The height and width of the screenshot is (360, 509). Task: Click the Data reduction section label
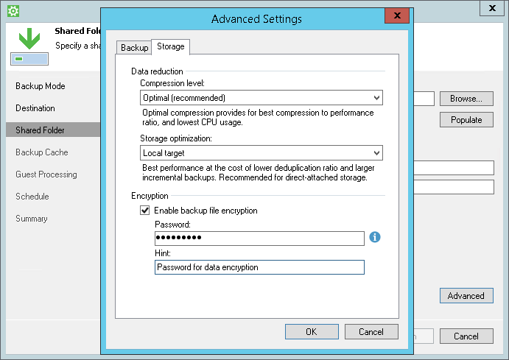[x=157, y=71]
